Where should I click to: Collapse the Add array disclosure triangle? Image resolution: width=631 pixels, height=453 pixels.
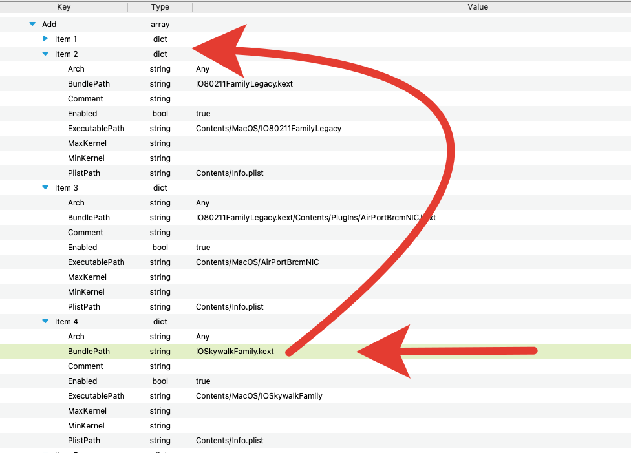[32, 25]
